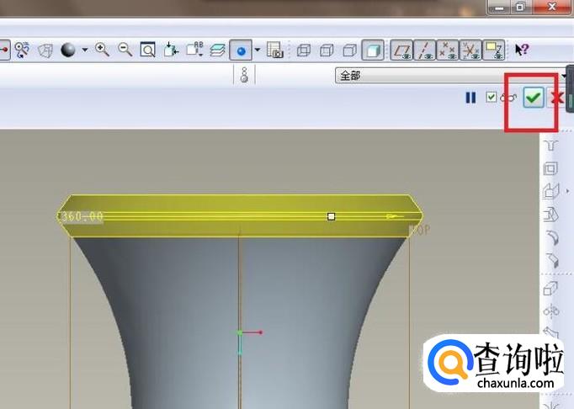Click the zoom out magnifier icon
The image size is (574, 409).
(x=125, y=50)
